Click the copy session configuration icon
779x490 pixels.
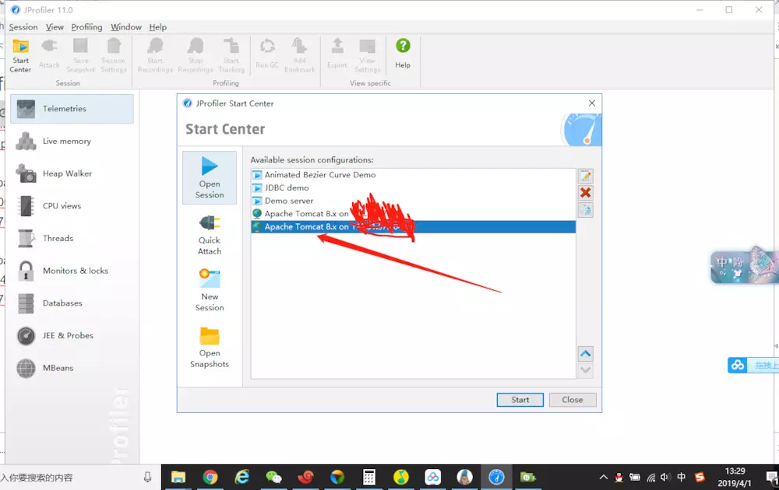pos(586,210)
